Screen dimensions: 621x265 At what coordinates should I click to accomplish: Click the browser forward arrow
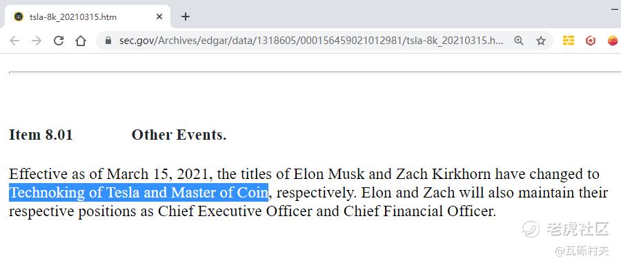tap(37, 41)
